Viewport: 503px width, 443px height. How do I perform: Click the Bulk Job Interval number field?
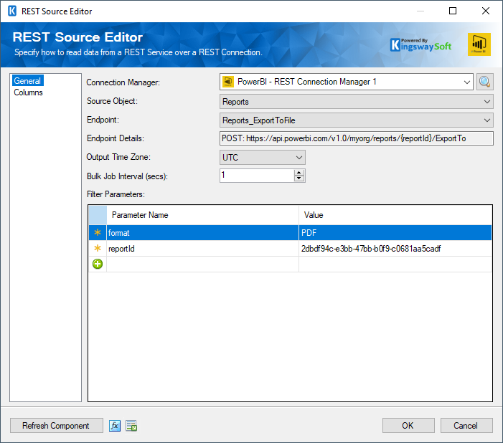click(x=257, y=176)
